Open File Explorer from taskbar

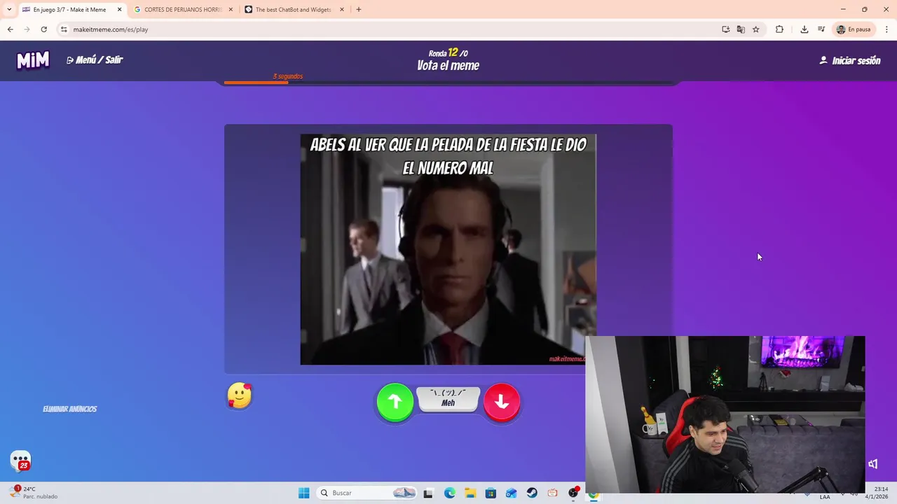coord(470,493)
